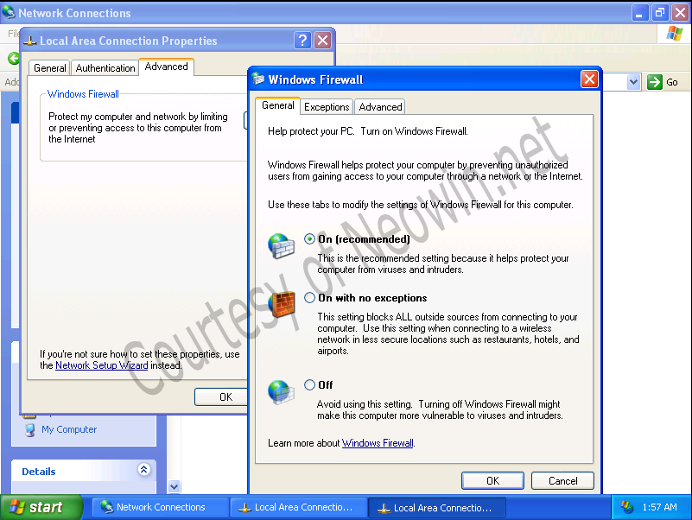Viewport: 692px width, 520px height.
Task: Select On with no exceptions option
Action: coord(309,297)
